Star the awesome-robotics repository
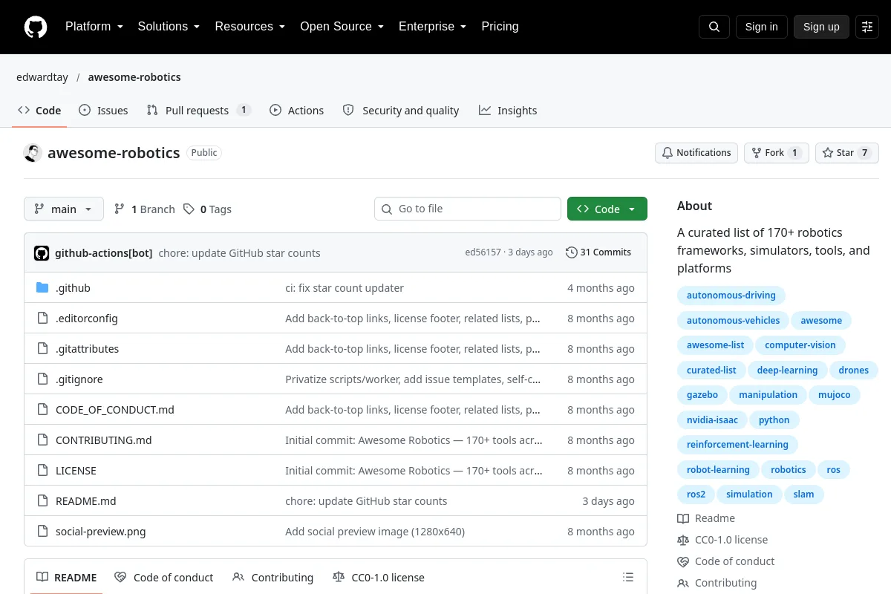 pyautogui.click(x=847, y=153)
